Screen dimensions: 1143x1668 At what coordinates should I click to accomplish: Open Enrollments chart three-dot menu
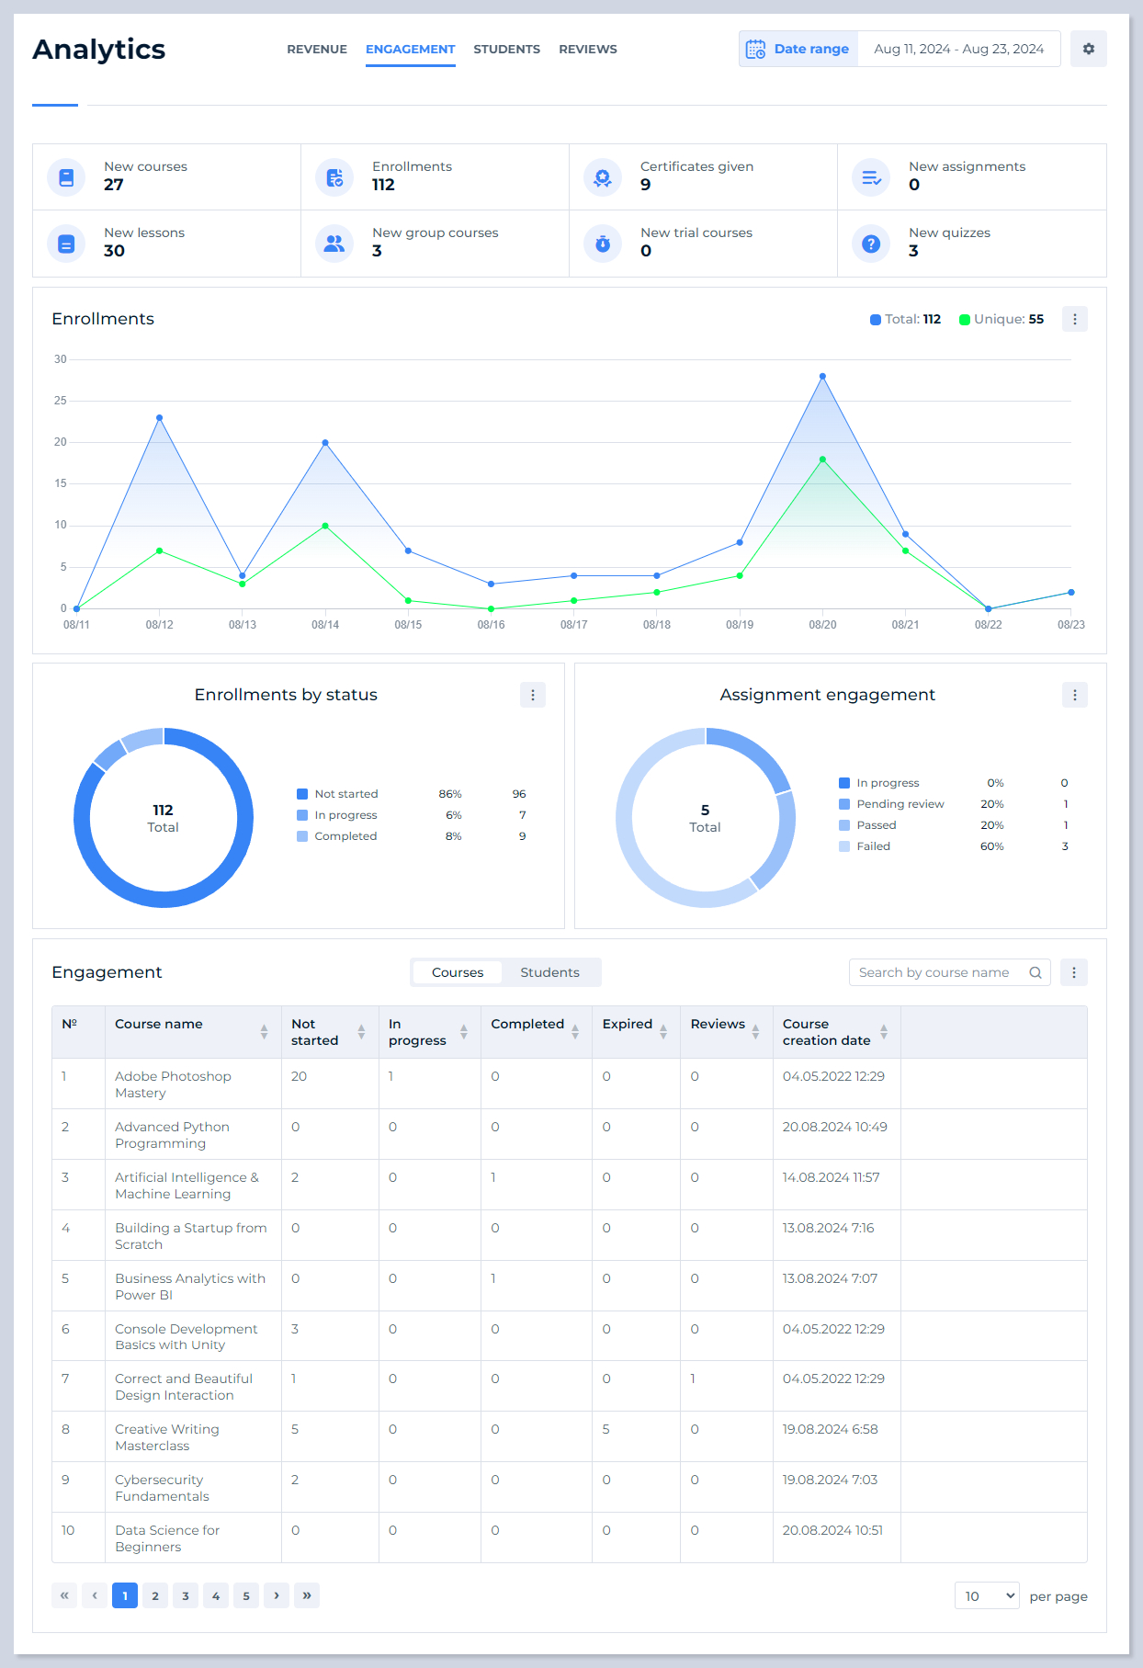pyautogui.click(x=1074, y=319)
